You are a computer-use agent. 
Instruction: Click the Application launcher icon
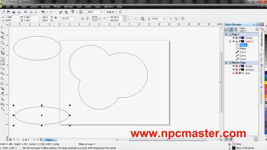73,12
